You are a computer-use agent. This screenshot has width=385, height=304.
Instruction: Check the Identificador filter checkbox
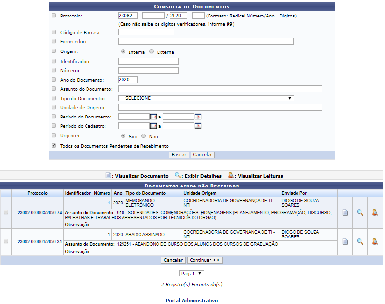(54, 61)
